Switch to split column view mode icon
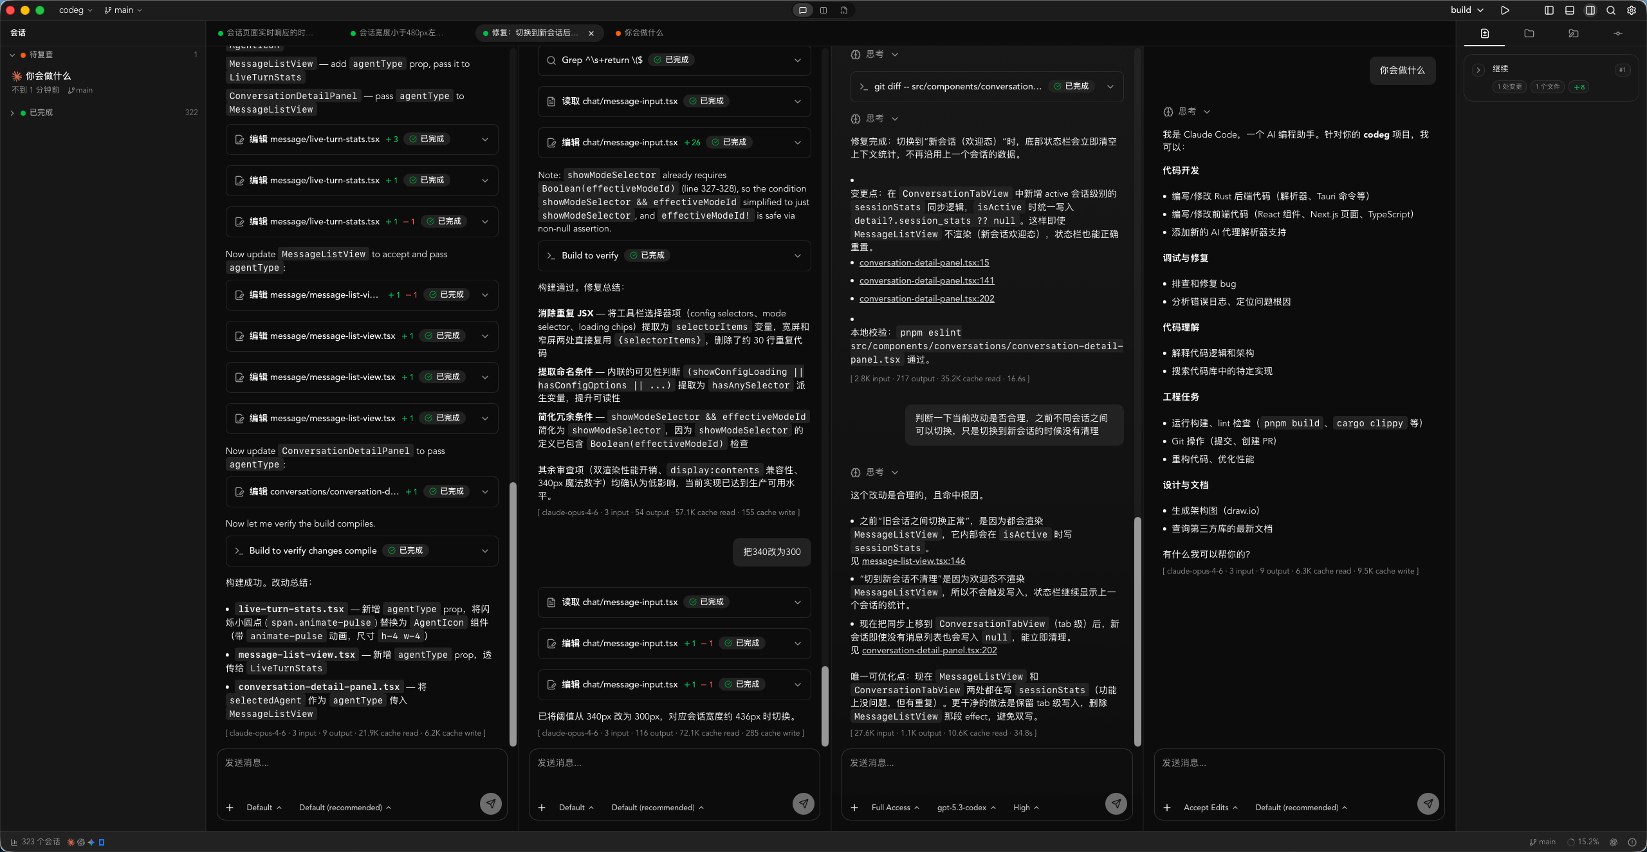Viewport: 1647px width, 852px height. coord(823,10)
